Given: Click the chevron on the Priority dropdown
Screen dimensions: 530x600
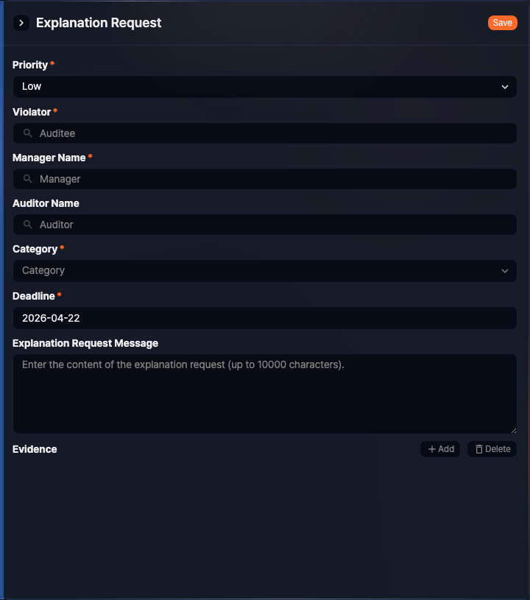Looking at the screenshot, I should point(505,87).
